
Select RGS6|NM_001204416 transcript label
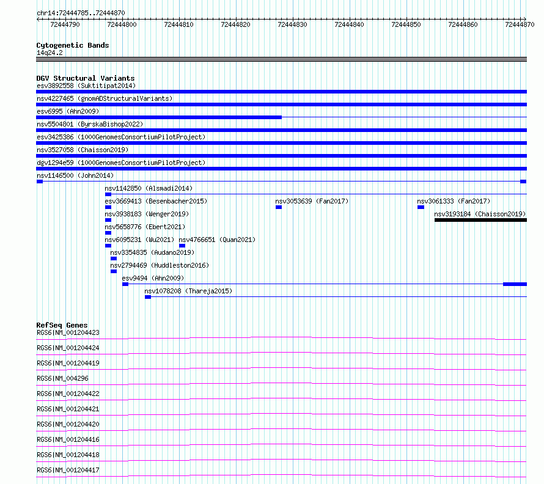(68, 439)
